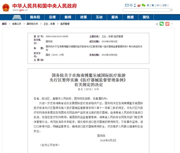Open the 新闻 navigation tab
This screenshot has height=153, width=180.
[68, 17]
